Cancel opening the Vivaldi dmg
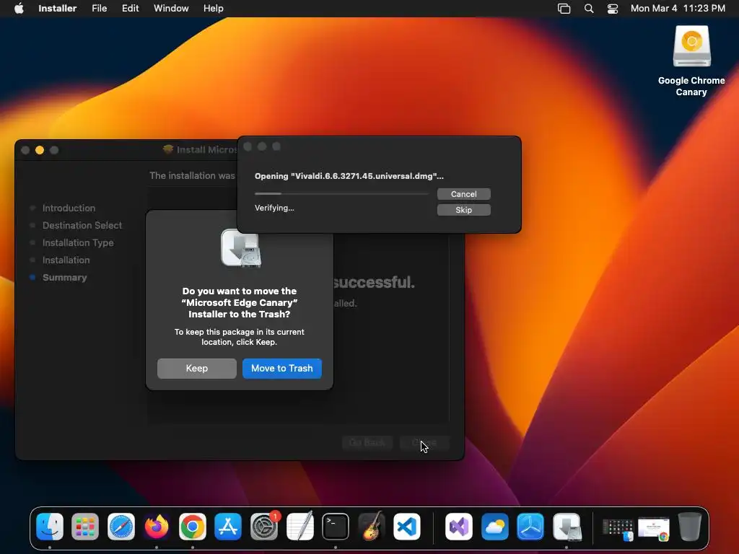Image resolution: width=739 pixels, height=554 pixels. pyautogui.click(x=464, y=194)
